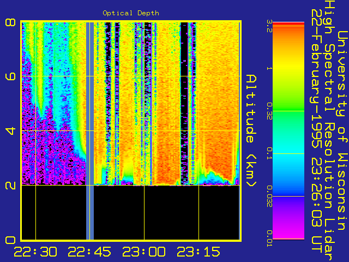Click the '22-February-1995 23:26:03 UT' date text
Image resolution: width=349 pixels, height=262 pixels.
tap(316, 132)
